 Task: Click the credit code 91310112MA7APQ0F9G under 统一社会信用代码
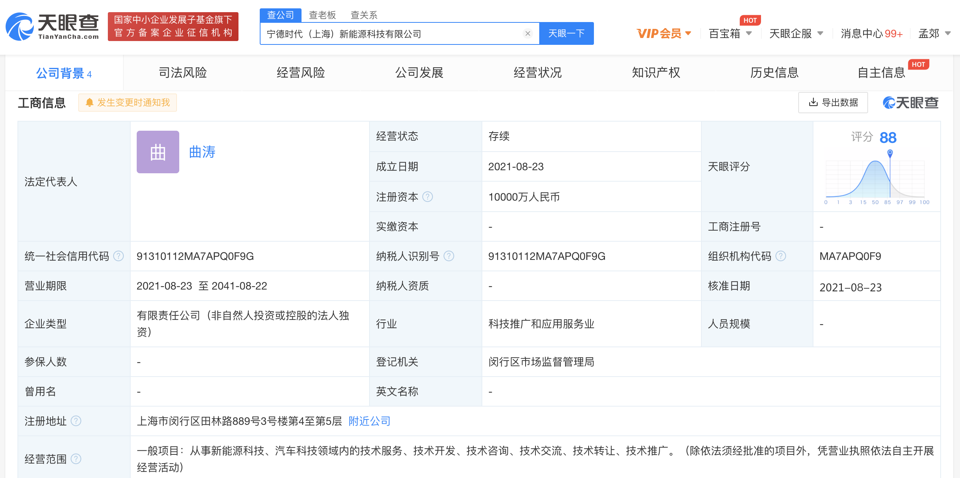pyautogui.click(x=195, y=256)
